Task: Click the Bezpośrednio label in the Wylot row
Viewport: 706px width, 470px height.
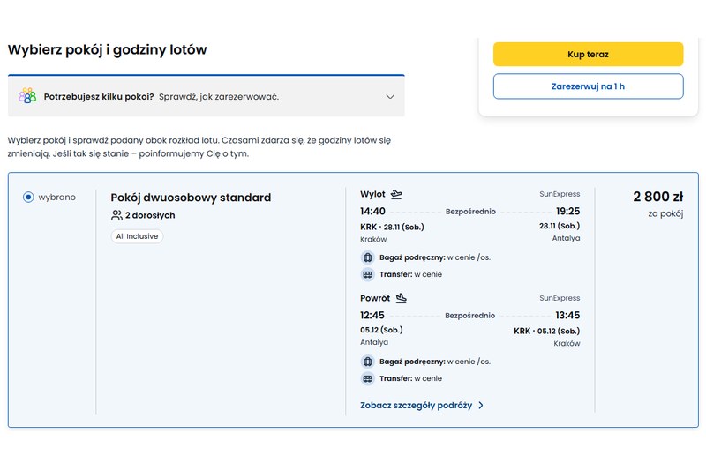Action: (470, 212)
